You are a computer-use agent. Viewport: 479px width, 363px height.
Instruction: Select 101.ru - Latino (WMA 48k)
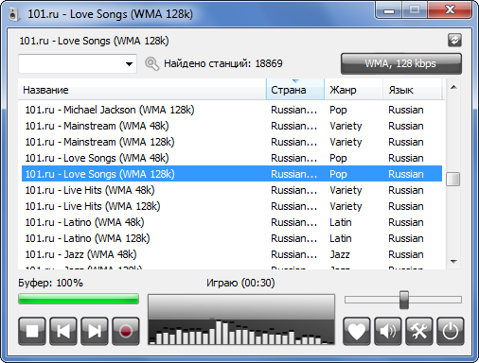tap(232, 222)
